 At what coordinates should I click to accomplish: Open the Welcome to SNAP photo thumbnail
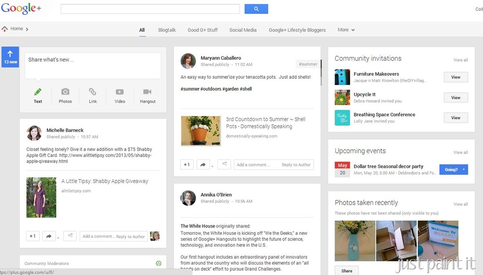coord(438,241)
